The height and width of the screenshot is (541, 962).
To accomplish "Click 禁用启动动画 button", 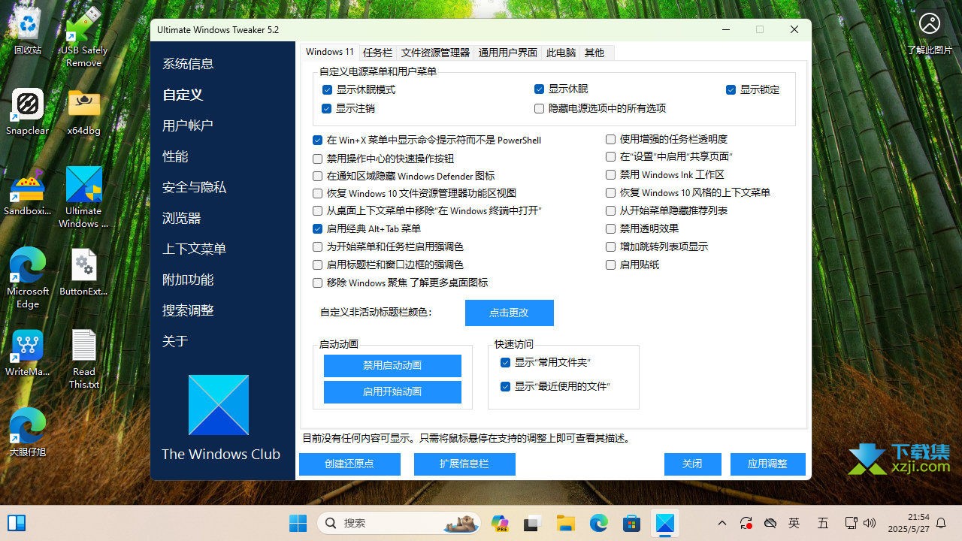I will pos(392,365).
